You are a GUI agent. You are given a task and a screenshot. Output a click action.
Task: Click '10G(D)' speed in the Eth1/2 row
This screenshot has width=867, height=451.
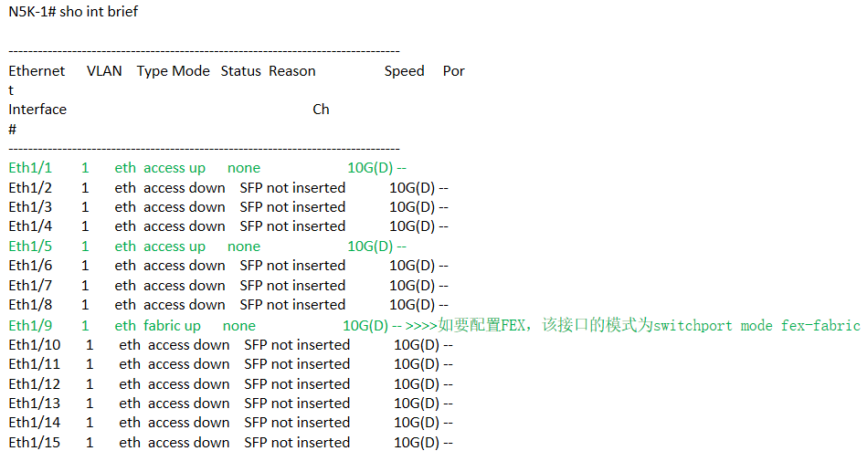(x=412, y=188)
